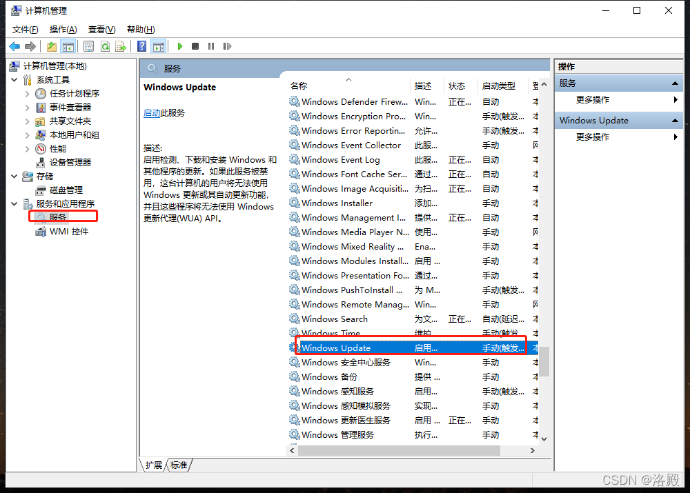Select Windows Modules Installer service row
690x493 pixels.
pyautogui.click(x=413, y=261)
